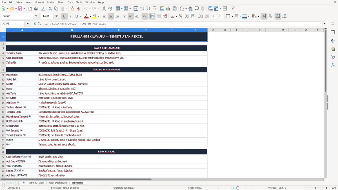Toggle Center Horizontally alignment

click(x=111, y=16)
